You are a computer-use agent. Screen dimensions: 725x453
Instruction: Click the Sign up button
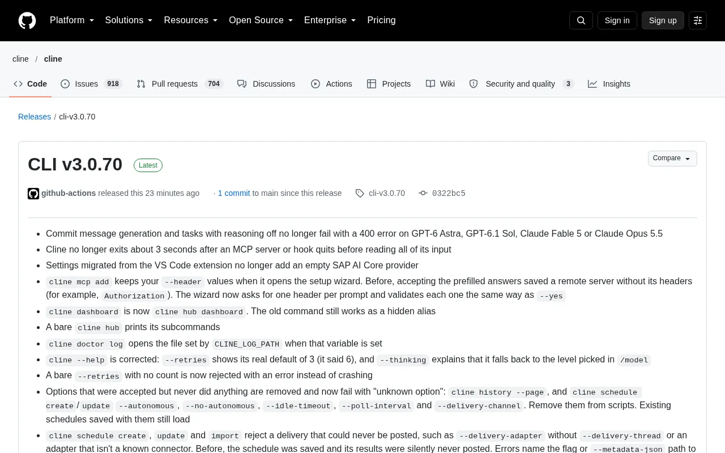click(663, 20)
